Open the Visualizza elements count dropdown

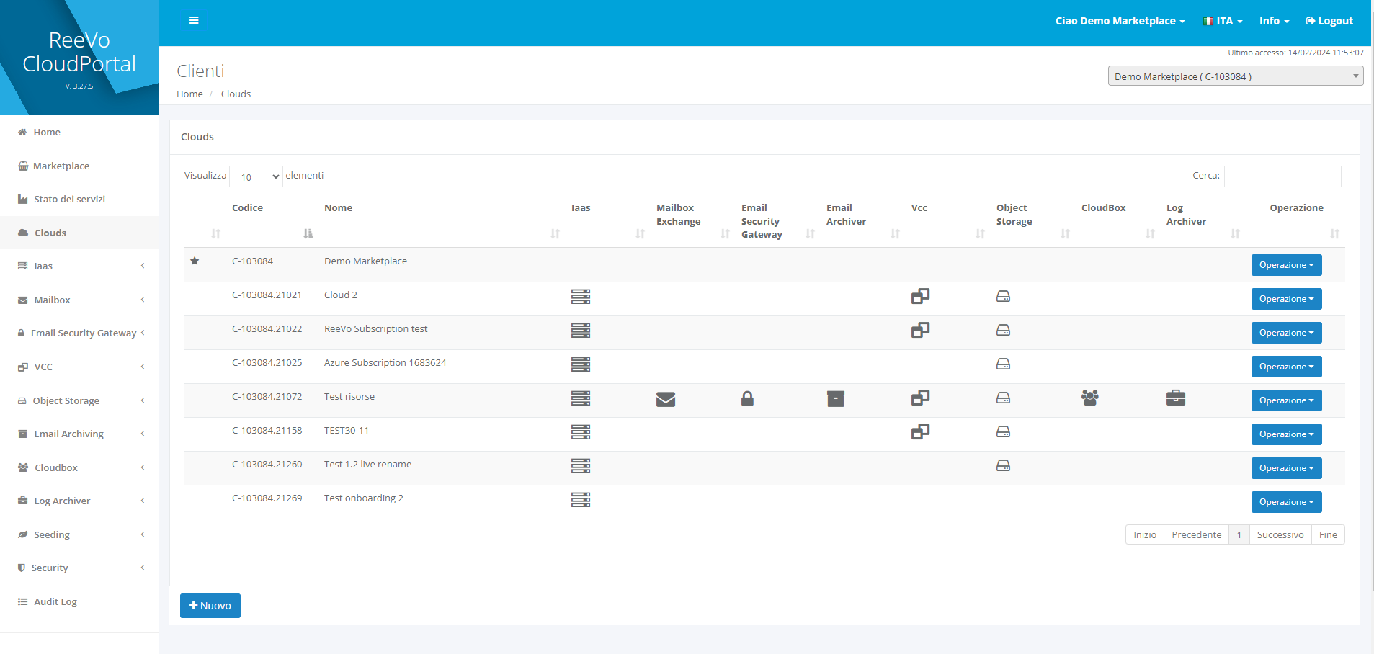(256, 176)
